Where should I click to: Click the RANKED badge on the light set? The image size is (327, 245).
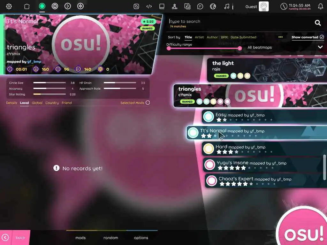(221, 76)
